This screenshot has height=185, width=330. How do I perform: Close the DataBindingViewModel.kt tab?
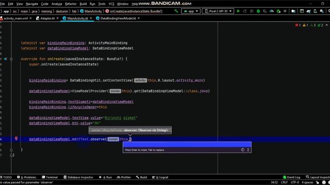pyautogui.click(x=139, y=18)
